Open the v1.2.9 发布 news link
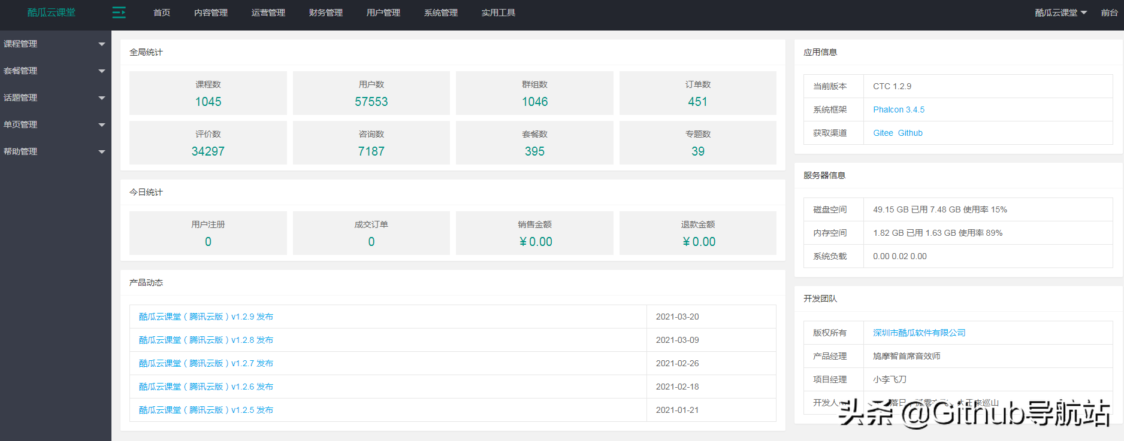Screen dimensions: 1124x441 [206, 317]
